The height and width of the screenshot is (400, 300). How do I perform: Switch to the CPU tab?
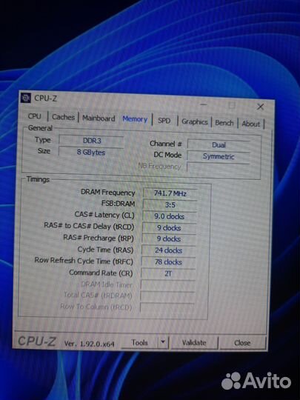[34, 116]
